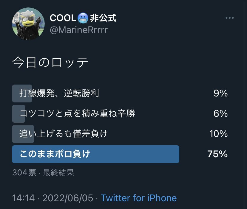247x209 pixels.
Task: Select poll option コツコツと点を積み重ね辛勝
Action: [77, 113]
